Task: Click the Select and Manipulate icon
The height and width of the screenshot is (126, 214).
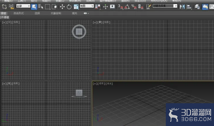Action: (x=105, y=7)
